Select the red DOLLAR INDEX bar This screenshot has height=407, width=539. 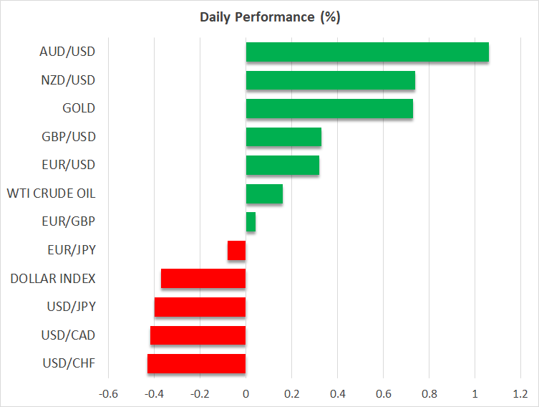tap(203, 279)
